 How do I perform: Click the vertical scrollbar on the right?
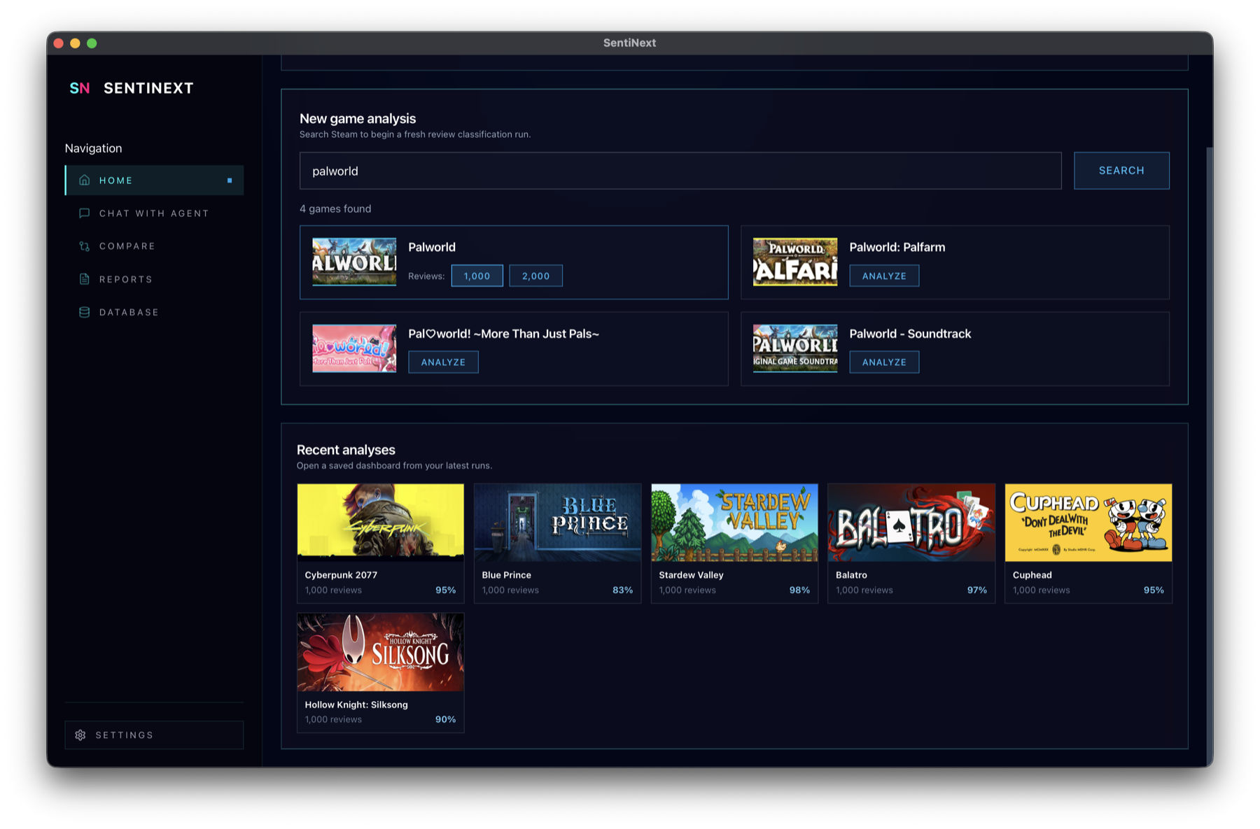[1209, 455]
